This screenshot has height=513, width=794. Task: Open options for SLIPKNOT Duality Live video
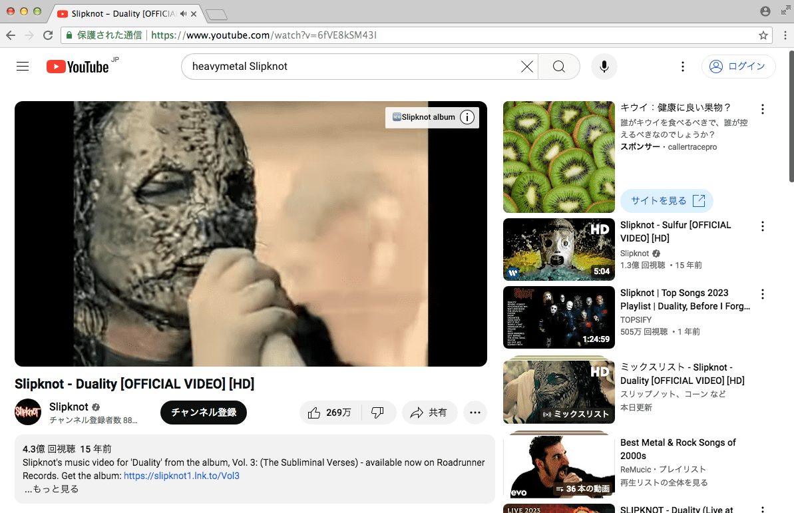point(762,509)
